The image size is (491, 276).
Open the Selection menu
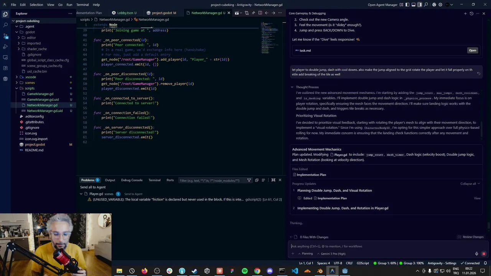pos(36,5)
